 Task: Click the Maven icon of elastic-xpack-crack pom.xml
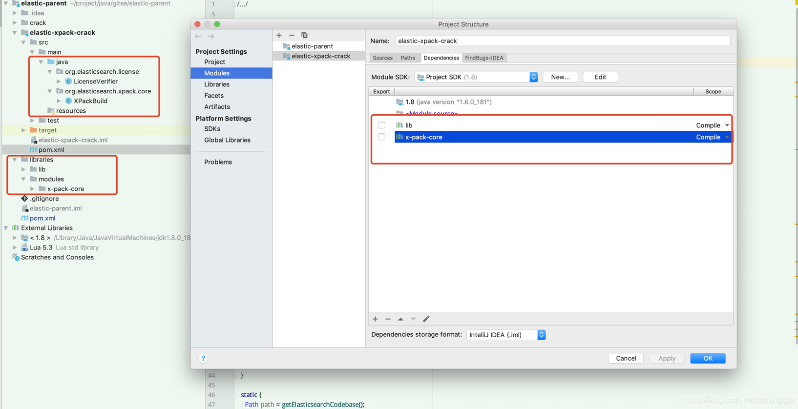(x=33, y=150)
